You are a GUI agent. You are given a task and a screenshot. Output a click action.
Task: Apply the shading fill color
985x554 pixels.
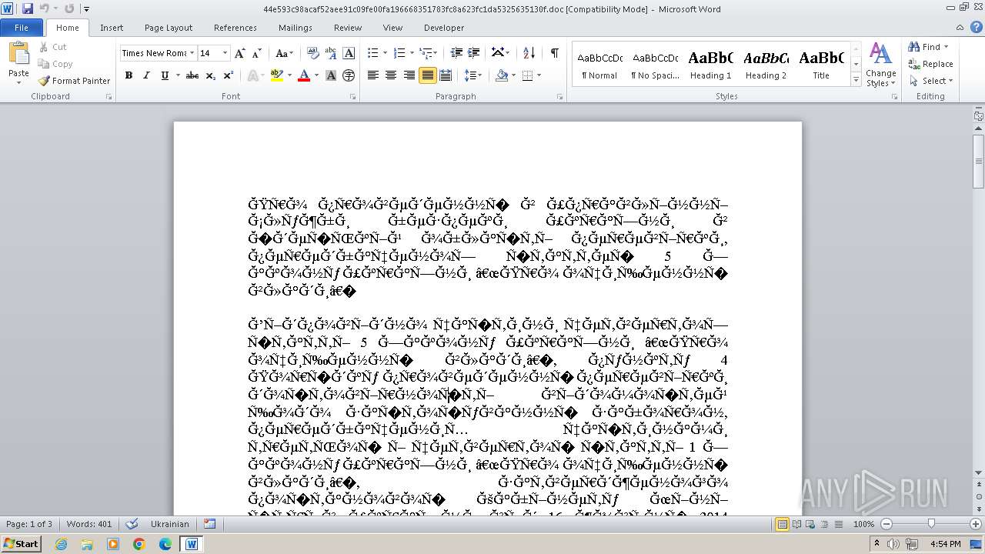(502, 75)
